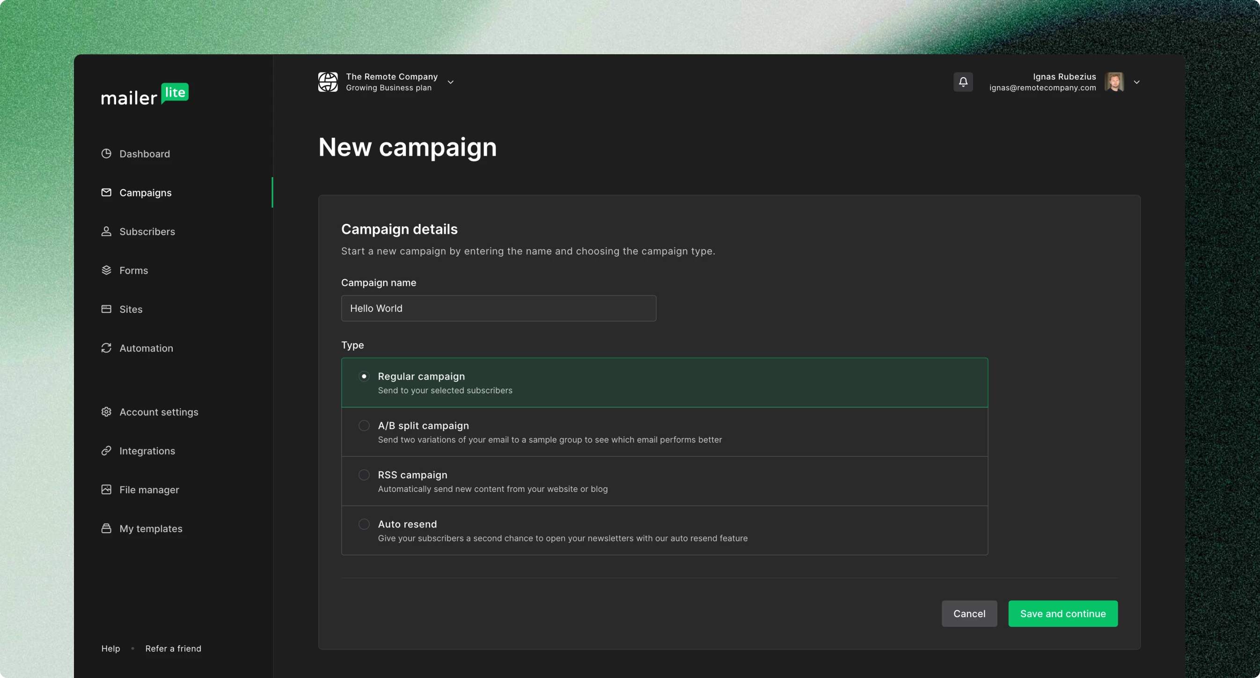Click the Subscribers person icon
Screen dimensions: 1260x678
pyautogui.click(x=106, y=231)
